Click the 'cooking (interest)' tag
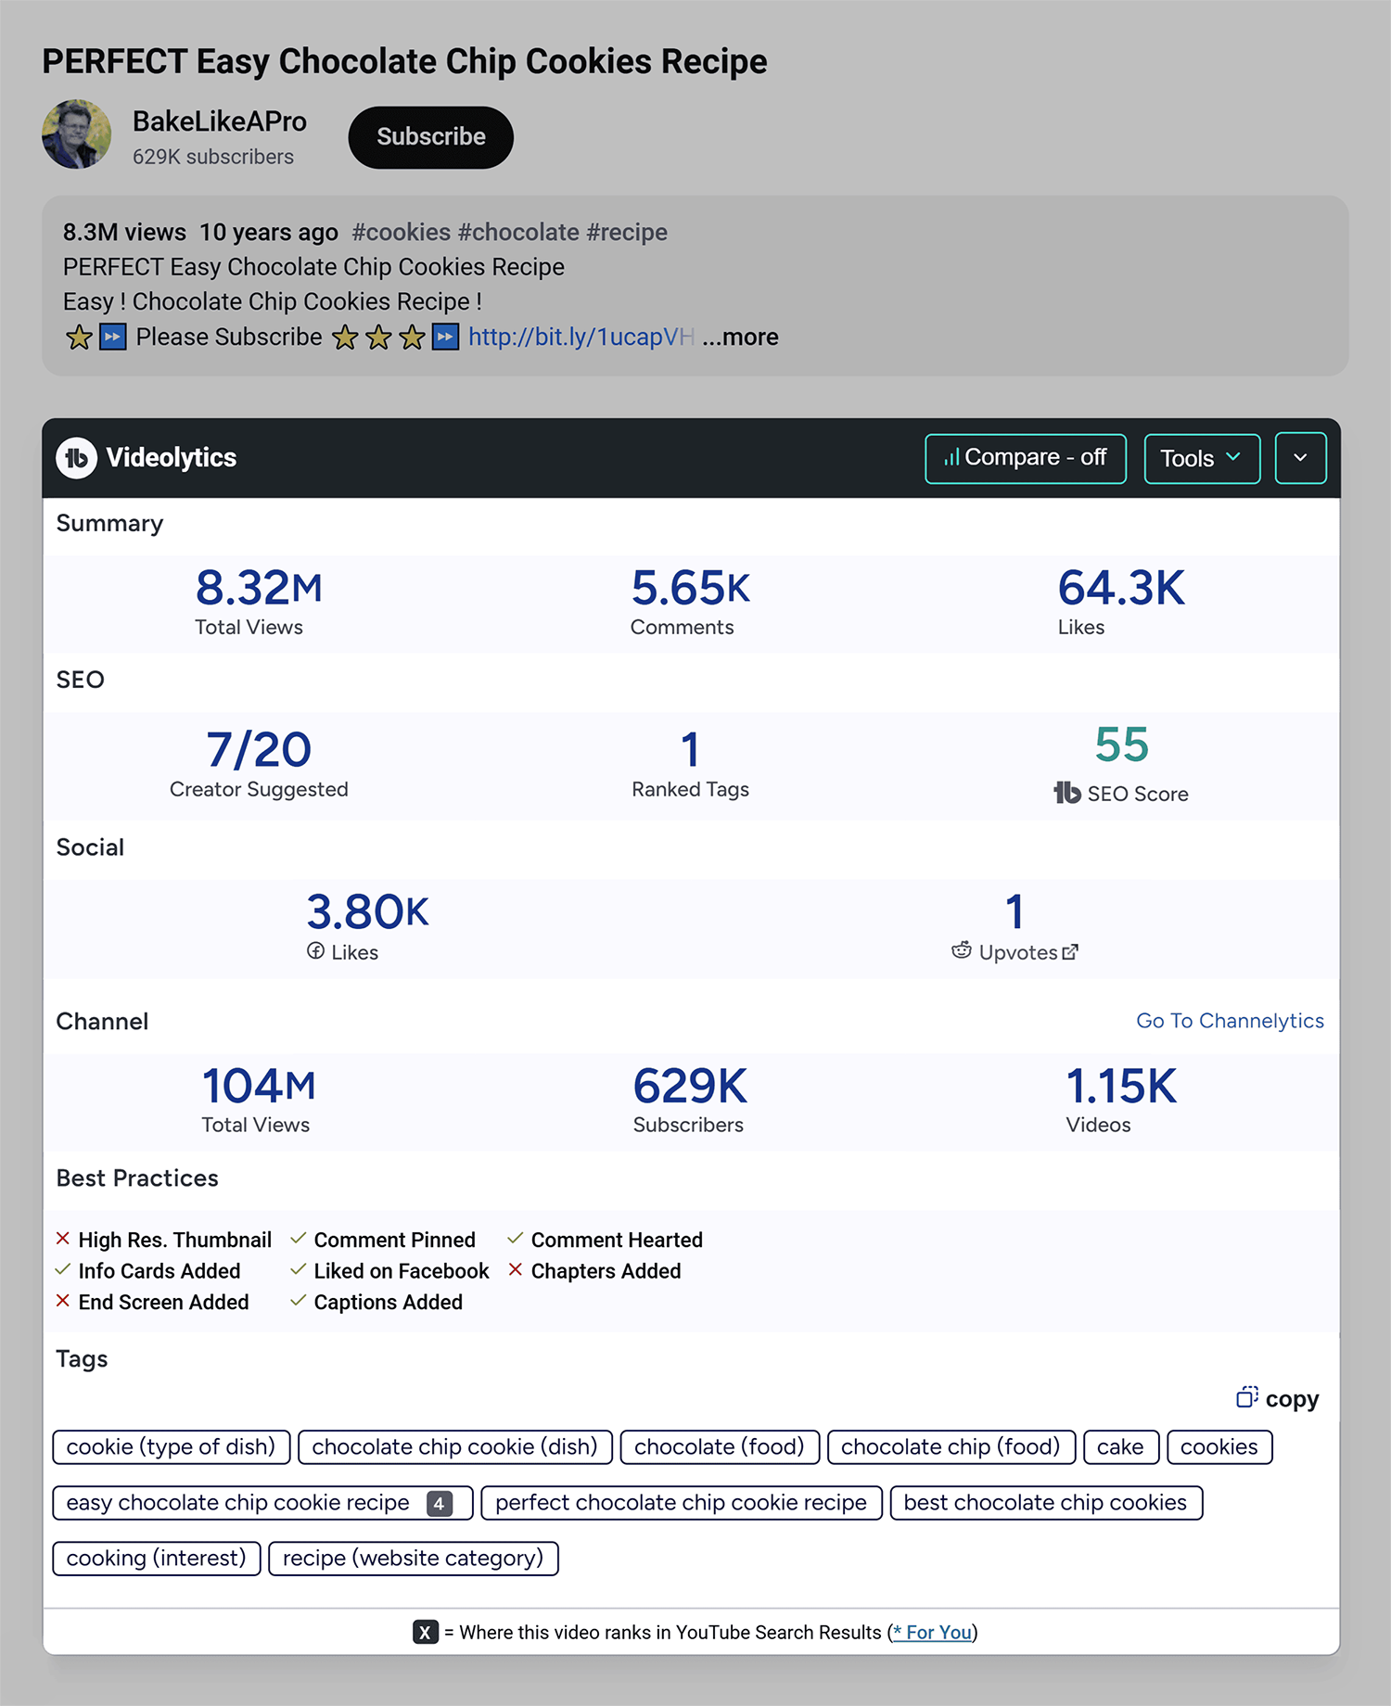 (157, 1559)
